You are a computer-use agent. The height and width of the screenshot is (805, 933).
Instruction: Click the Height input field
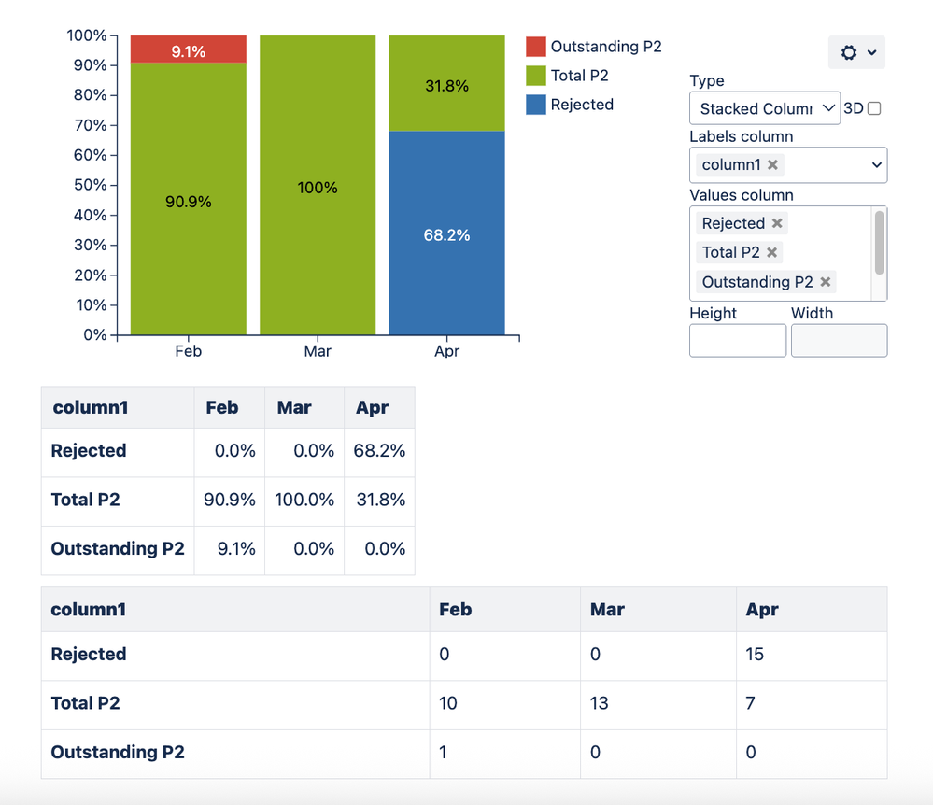(738, 341)
